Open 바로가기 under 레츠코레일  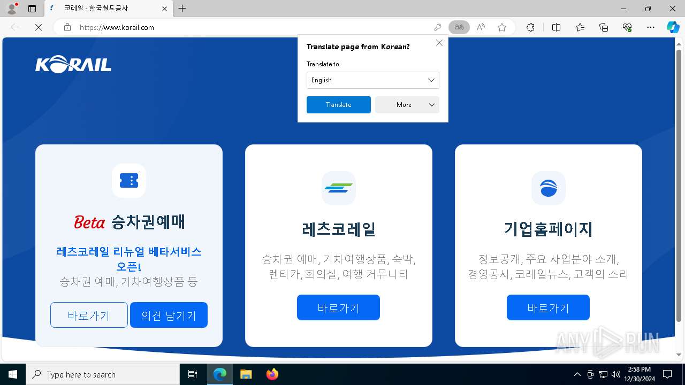point(338,307)
